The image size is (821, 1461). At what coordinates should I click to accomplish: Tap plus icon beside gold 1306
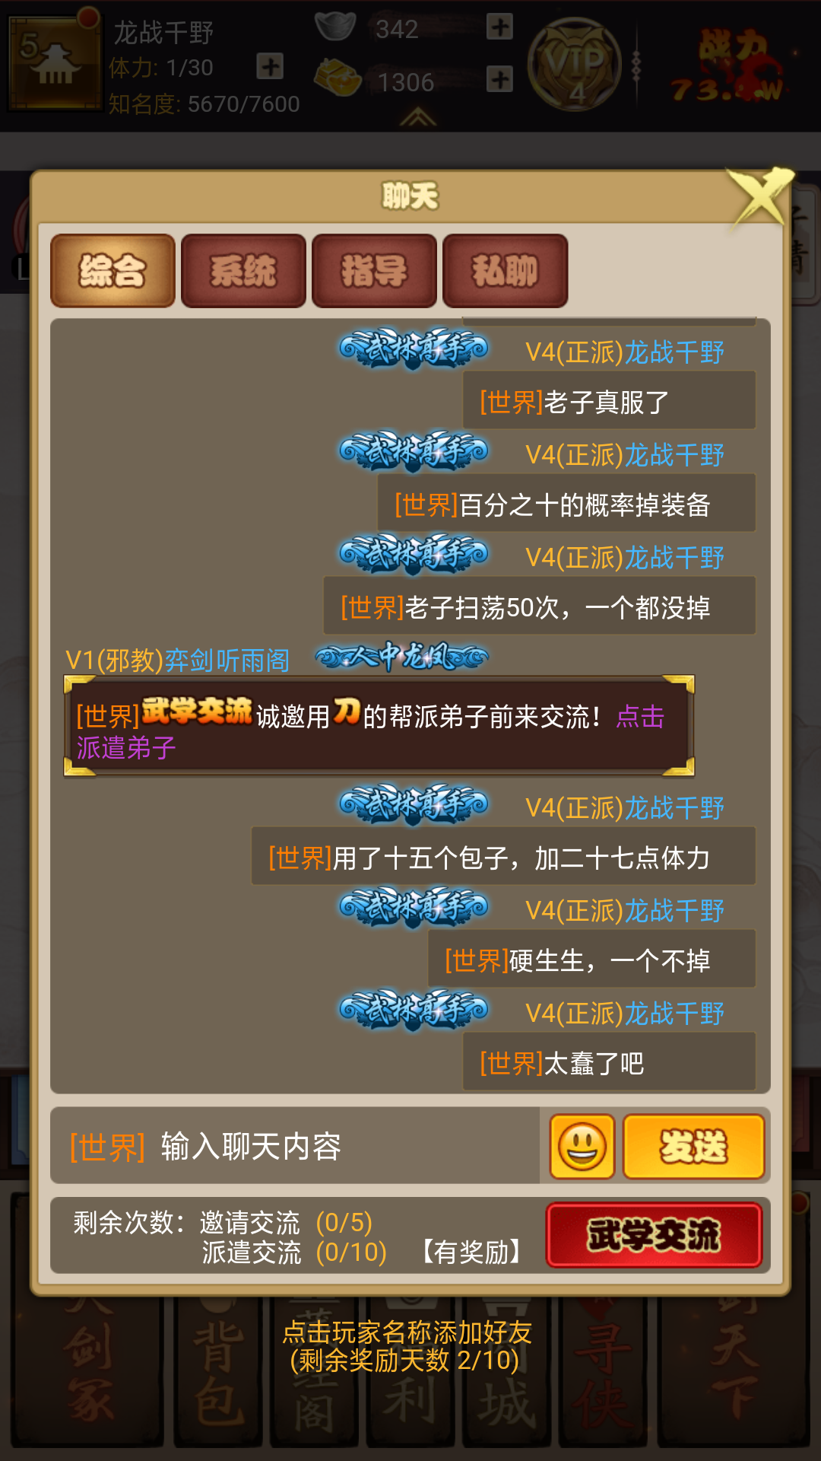point(499,79)
